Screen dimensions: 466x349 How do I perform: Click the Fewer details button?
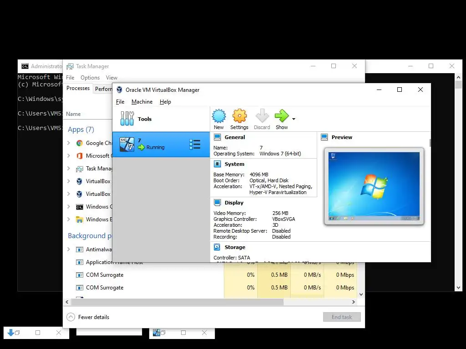pos(88,317)
